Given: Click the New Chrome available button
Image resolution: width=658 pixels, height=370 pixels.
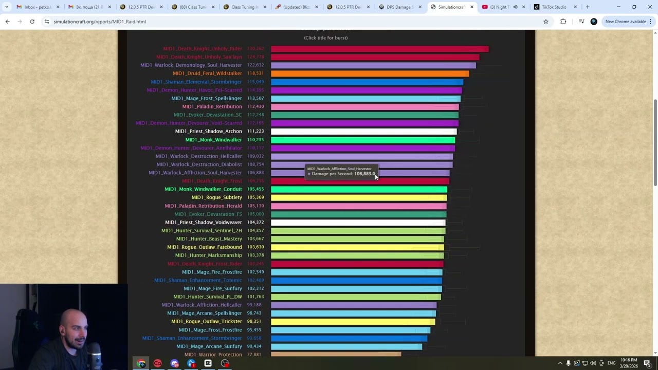Looking at the screenshot, I should 626,22.
